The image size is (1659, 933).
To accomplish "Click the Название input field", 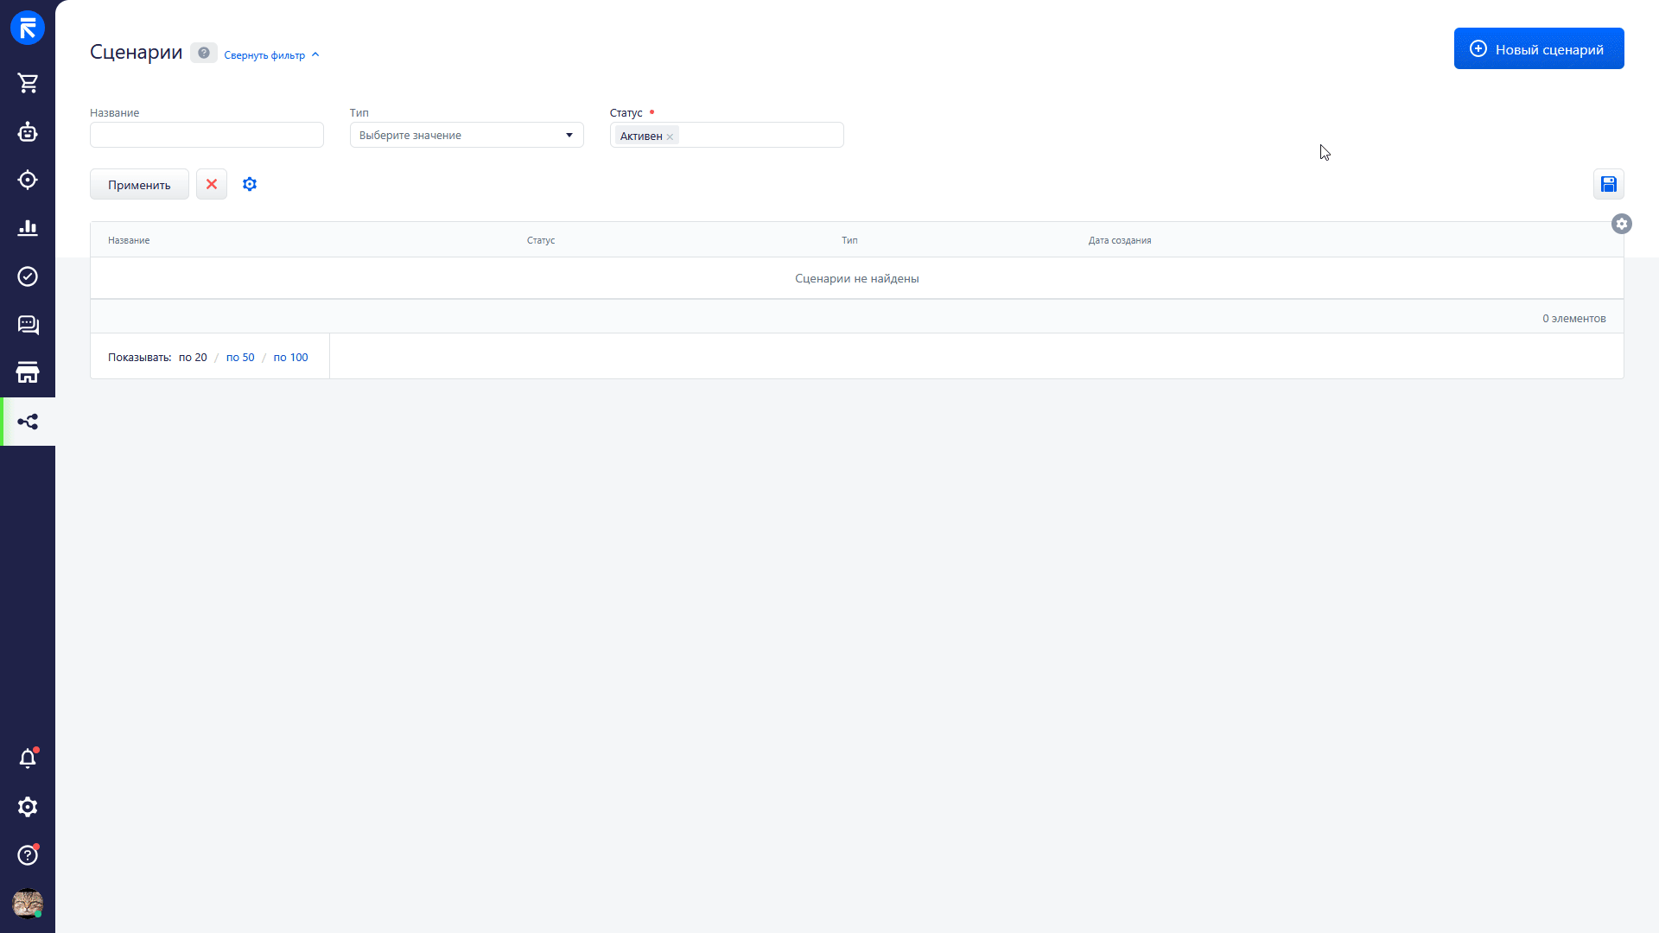I will [x=207, y=135].
